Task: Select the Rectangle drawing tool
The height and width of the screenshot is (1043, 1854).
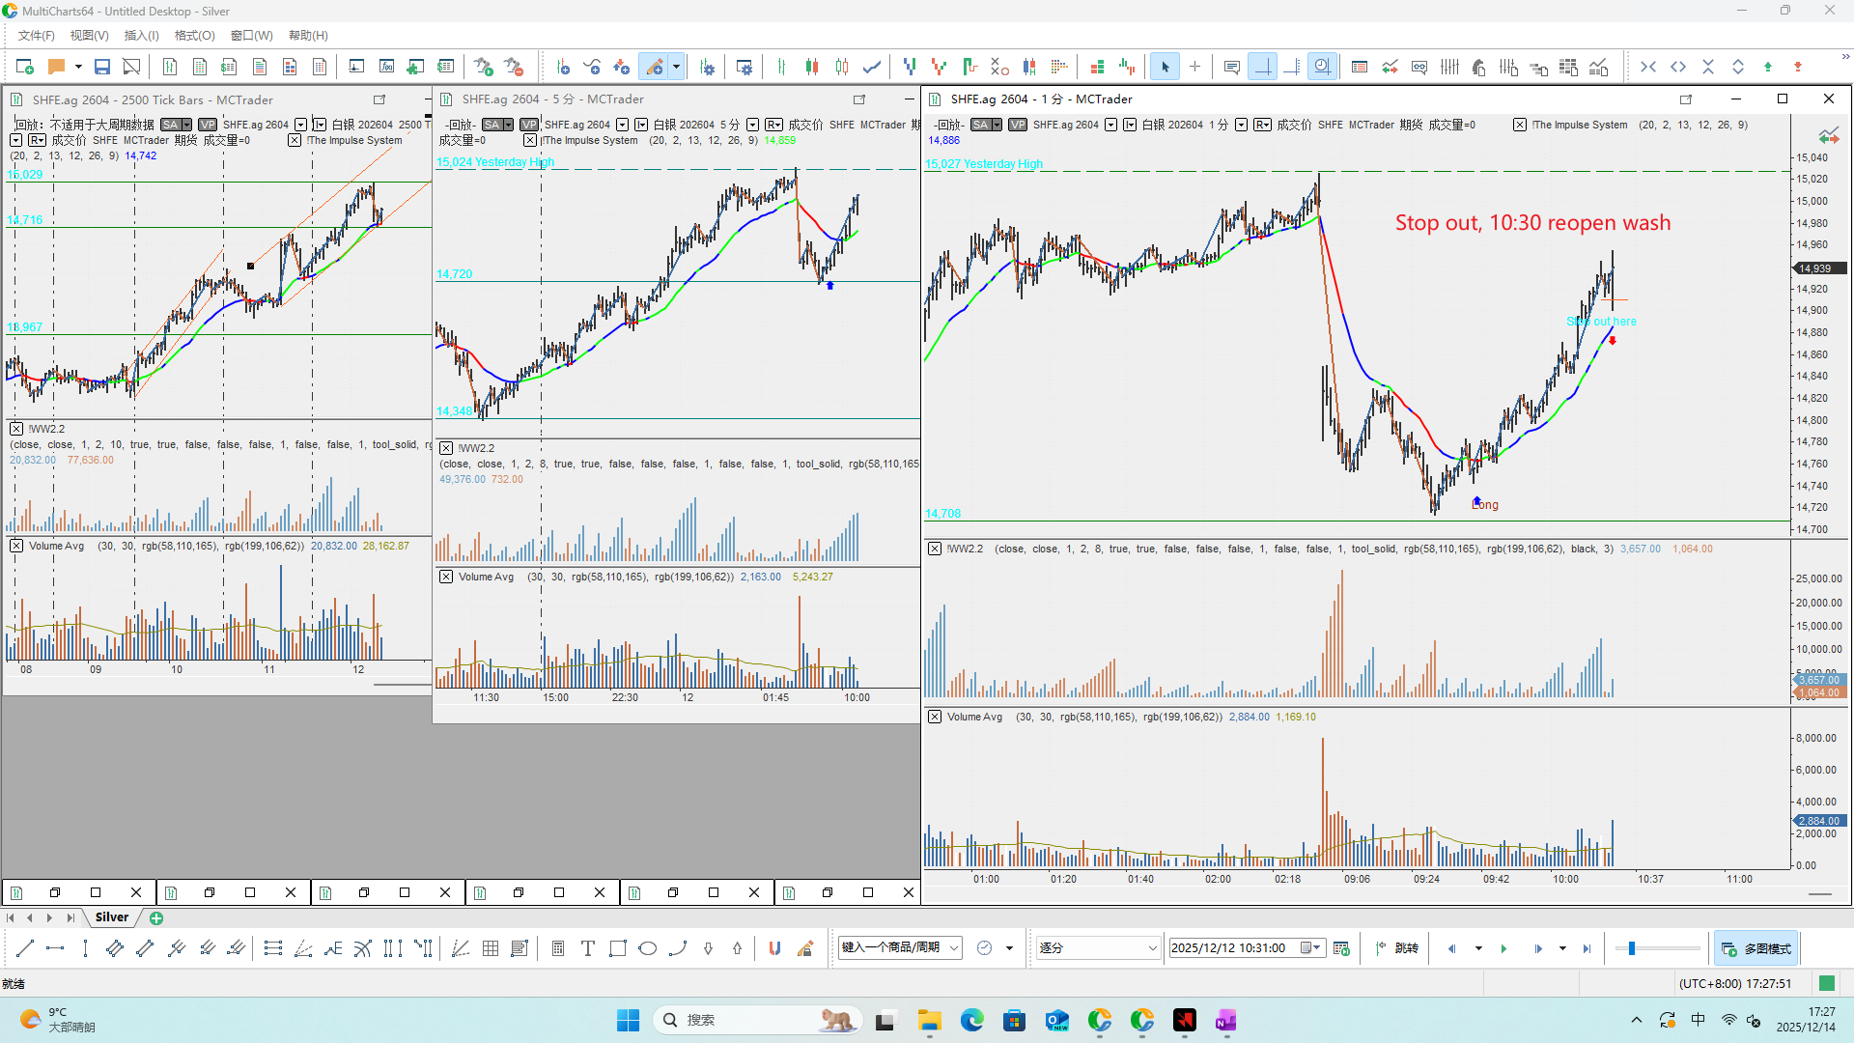Action: (x=618, y=948)
